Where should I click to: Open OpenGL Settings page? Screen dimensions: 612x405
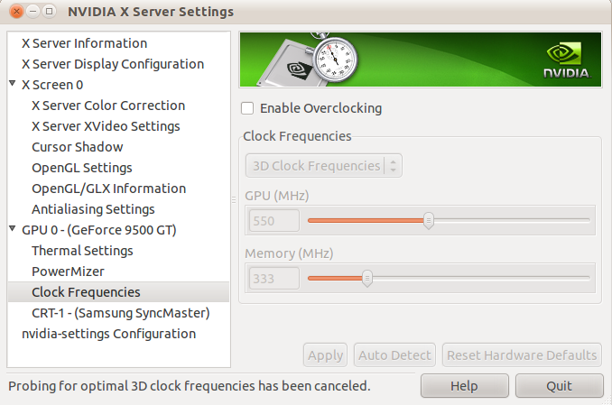click(82, 168)
